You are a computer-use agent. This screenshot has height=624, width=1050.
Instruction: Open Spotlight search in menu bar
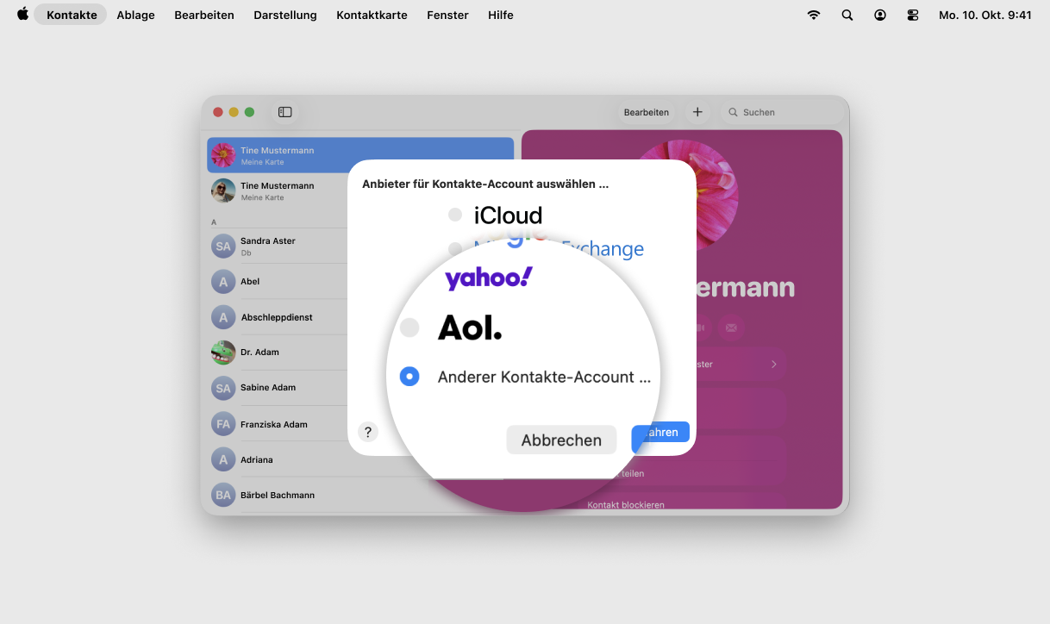847,15
